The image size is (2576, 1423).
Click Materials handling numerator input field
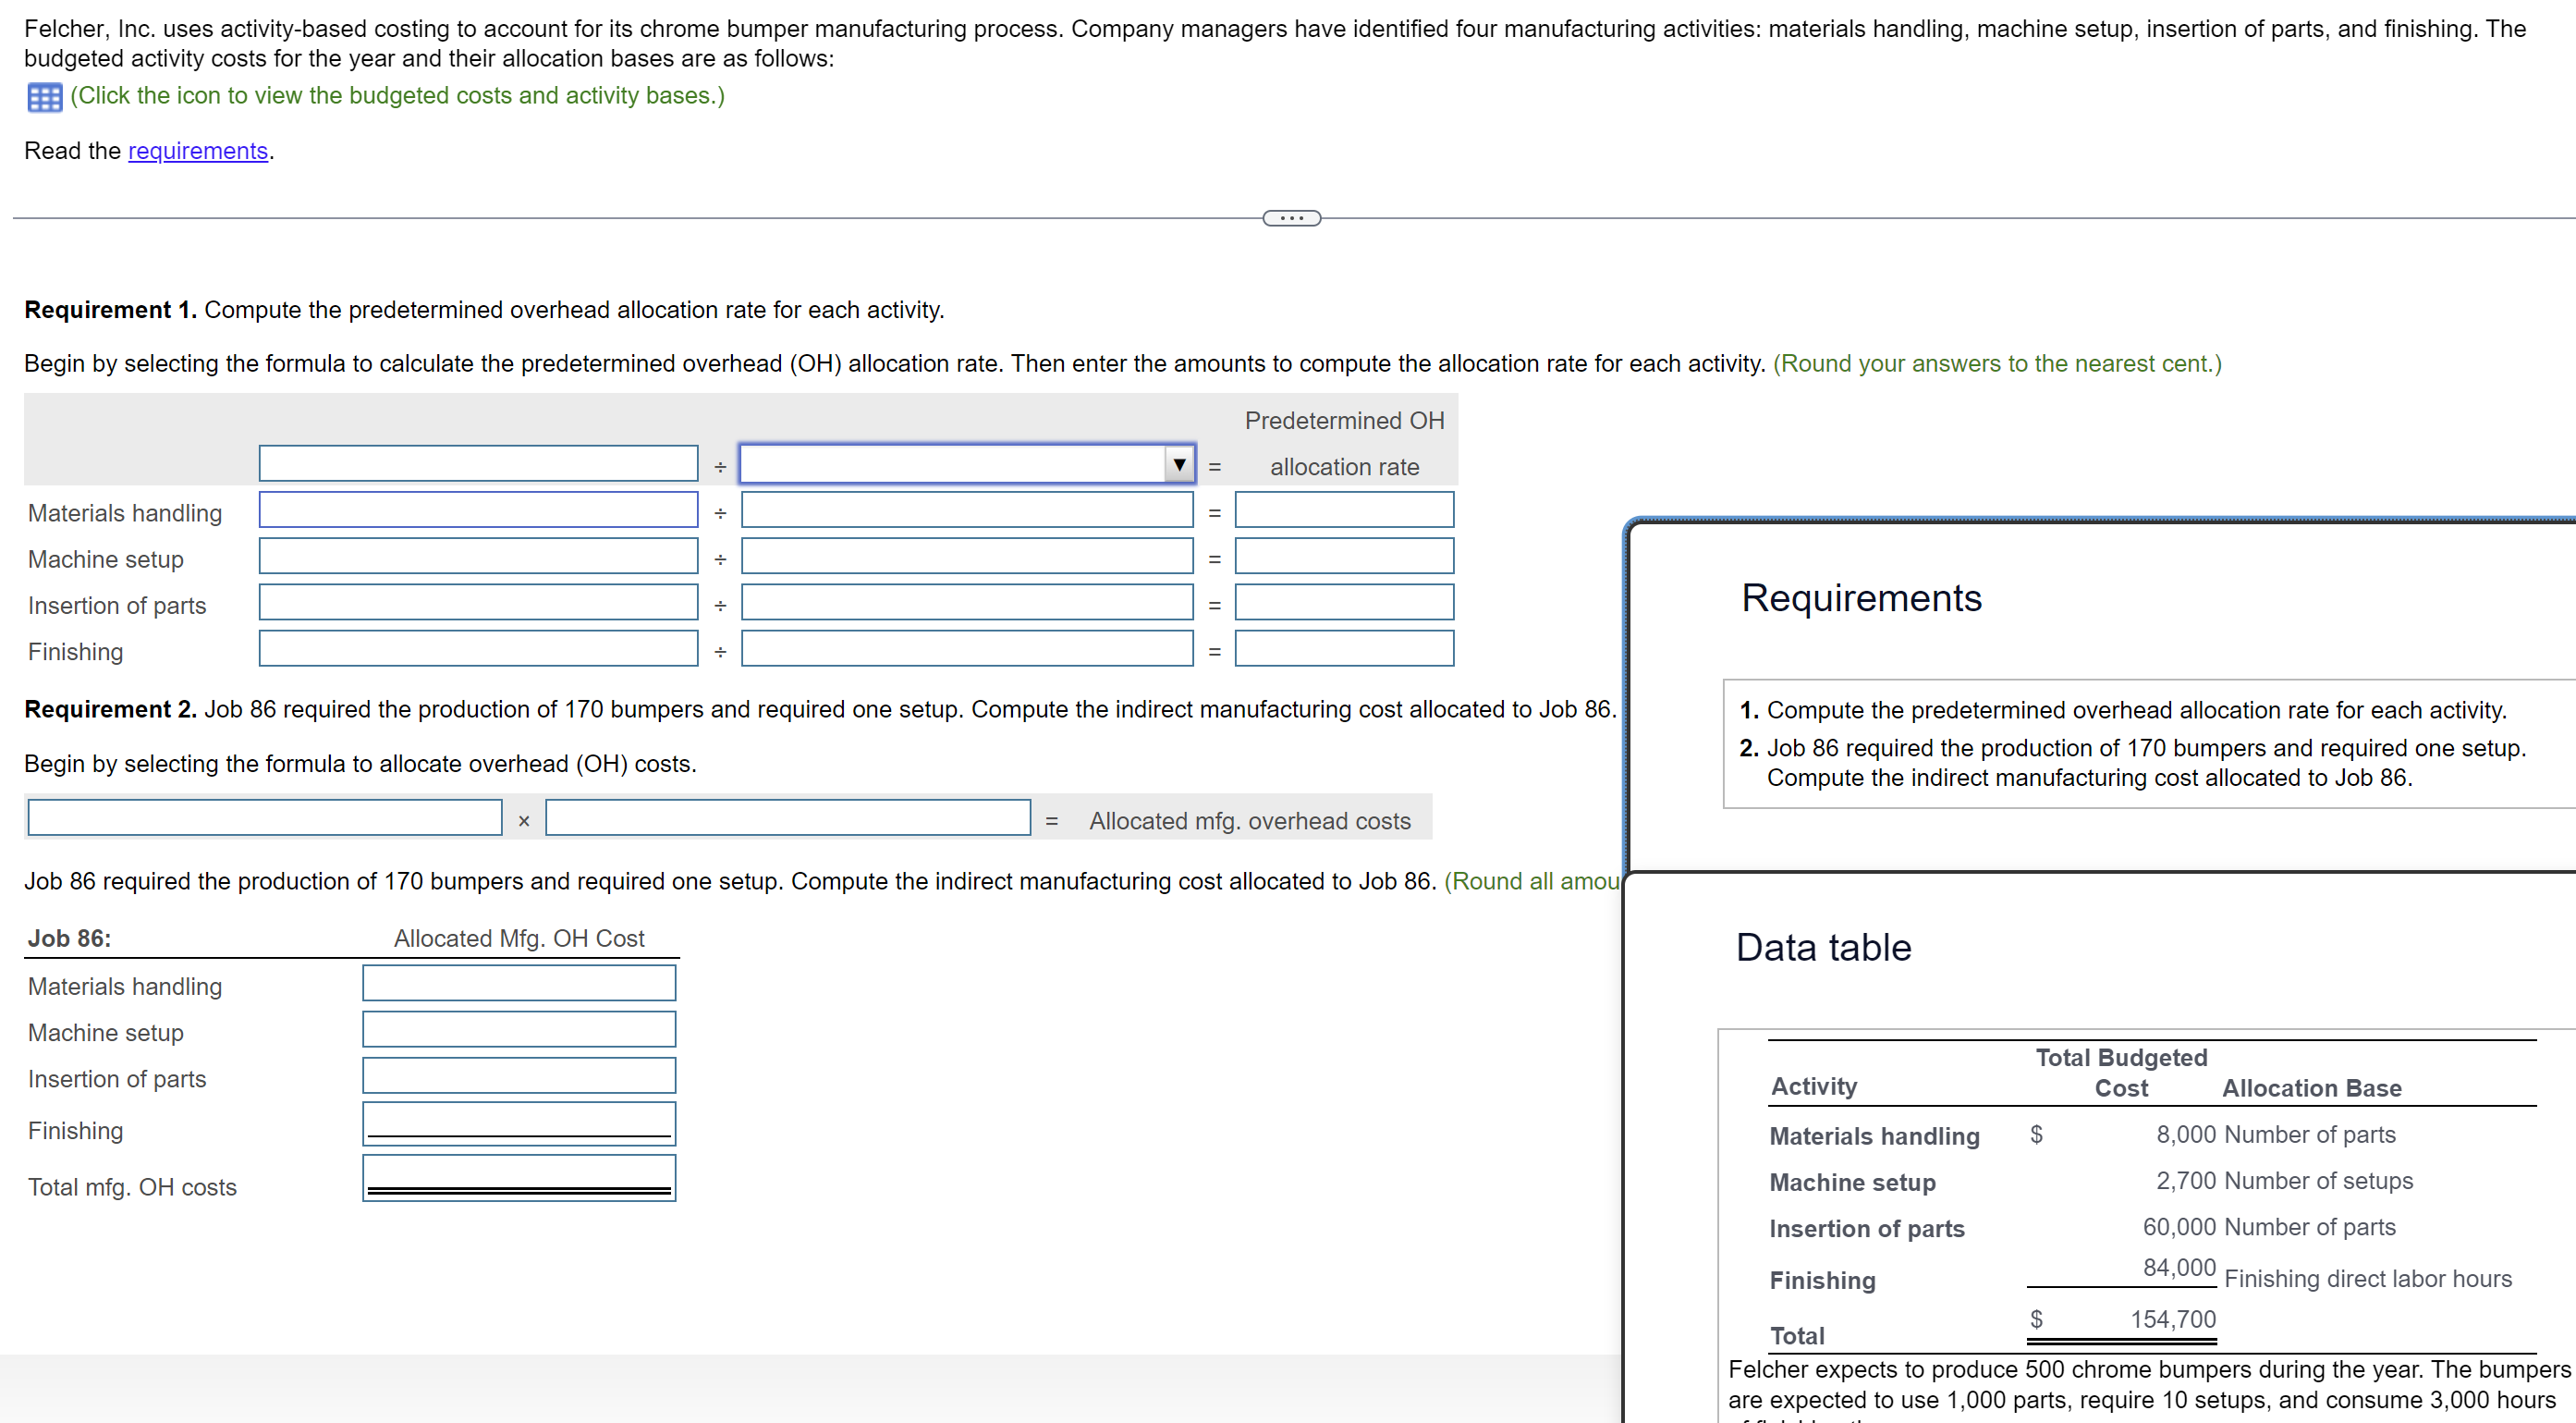point(478,510)
